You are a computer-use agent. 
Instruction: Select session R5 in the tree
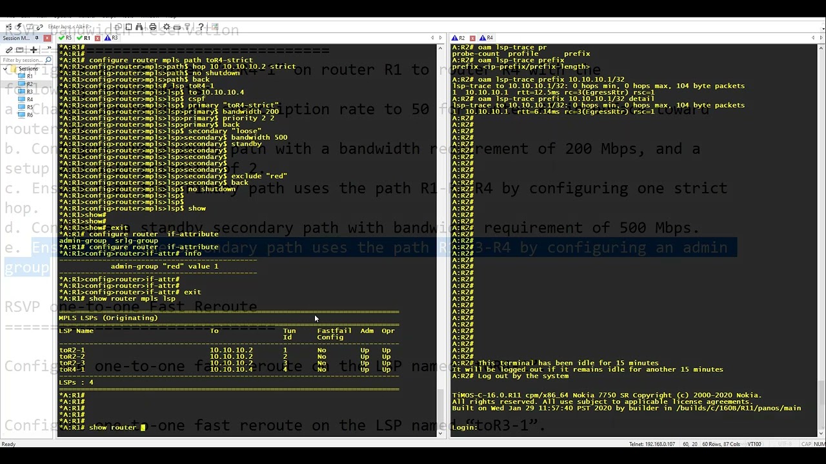30,107
